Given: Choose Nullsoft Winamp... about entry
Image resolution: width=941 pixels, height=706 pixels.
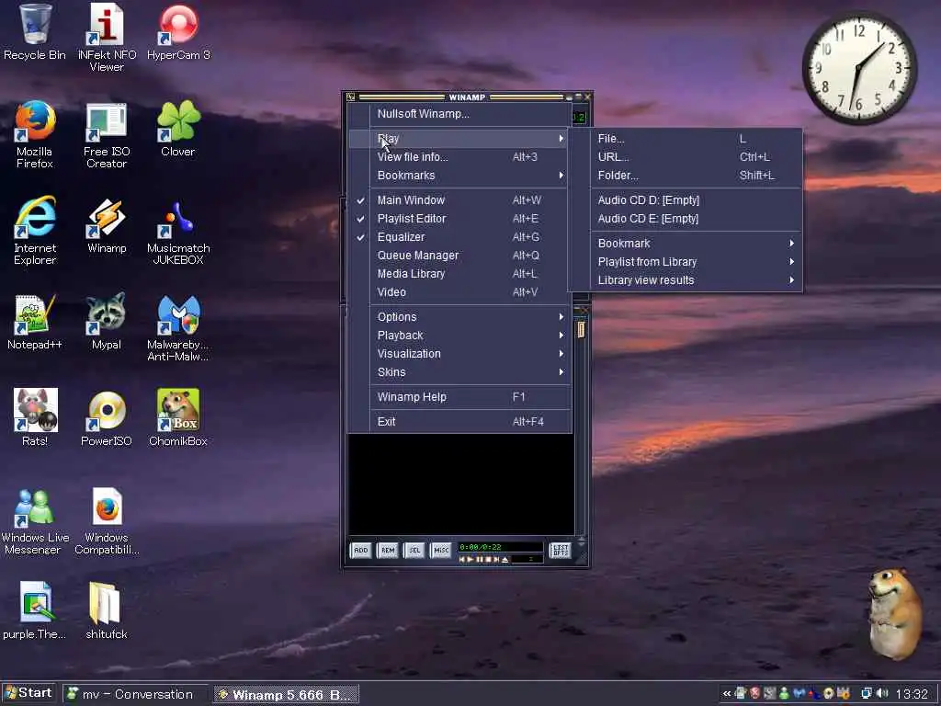Looking at the screenshot, I should point(459,114).
